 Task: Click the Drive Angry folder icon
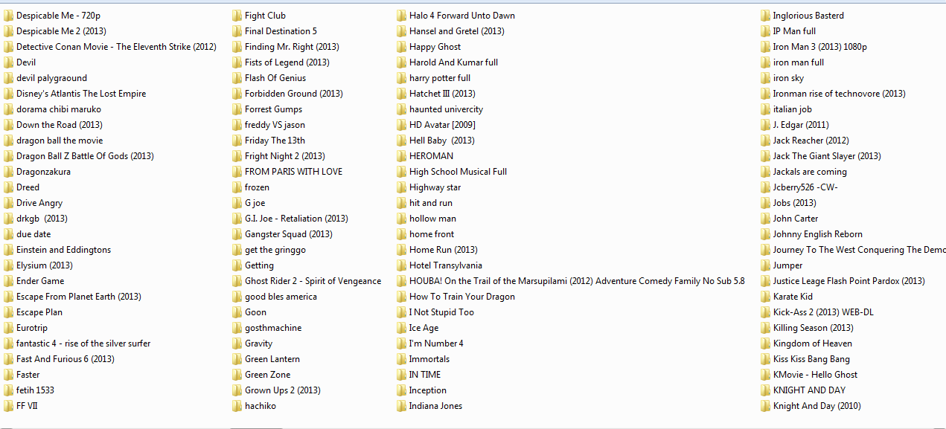click(8, 203)
